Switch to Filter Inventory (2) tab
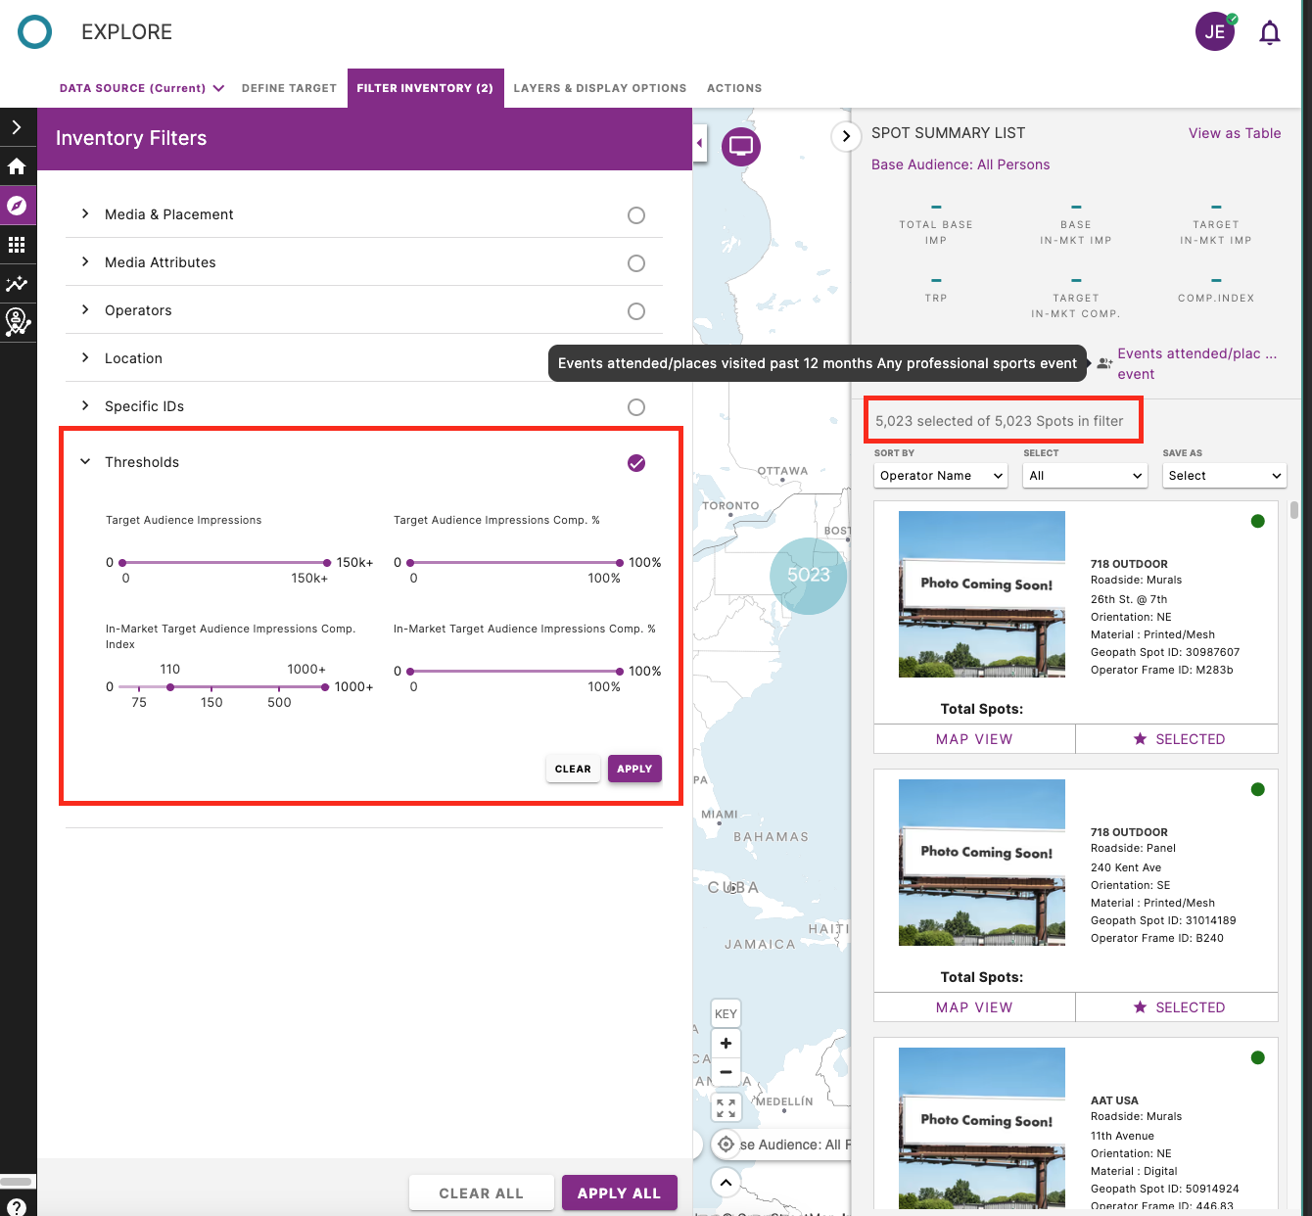 [425, 88]
